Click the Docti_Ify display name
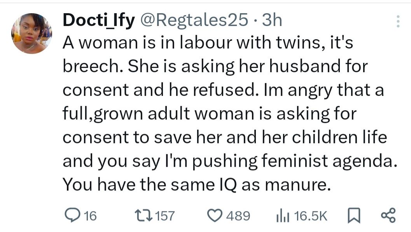411x232 pixels. pyautogui.click(x=98, y=21)
